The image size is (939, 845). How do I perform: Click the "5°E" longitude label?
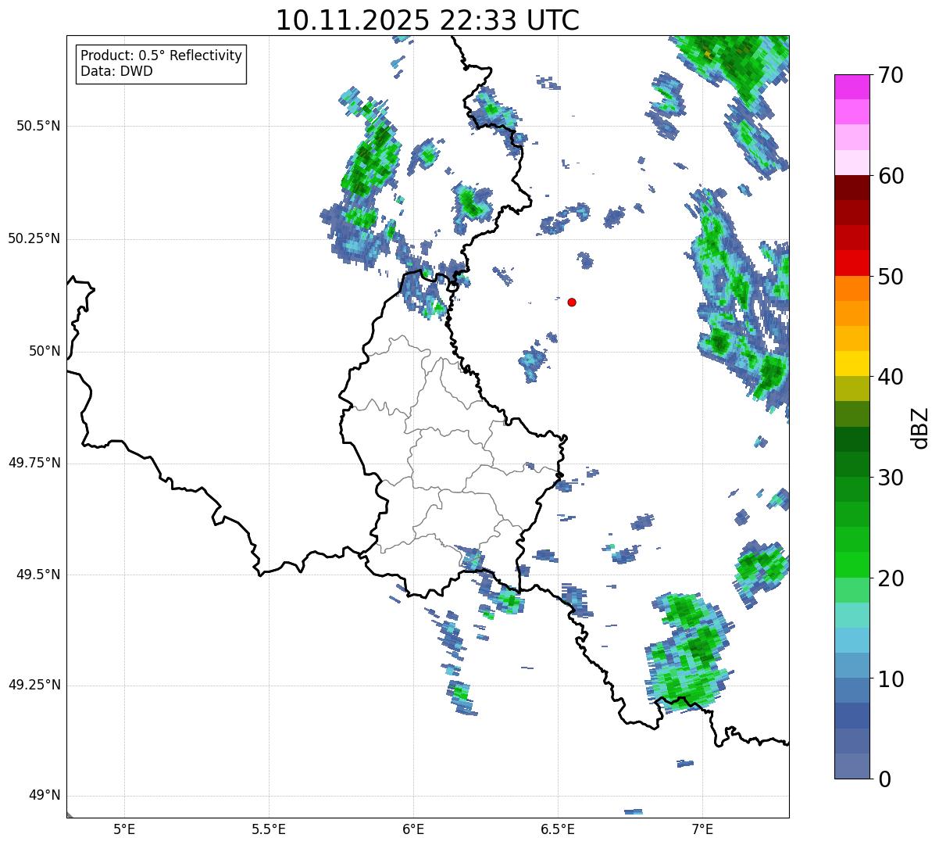coord(124,829)
